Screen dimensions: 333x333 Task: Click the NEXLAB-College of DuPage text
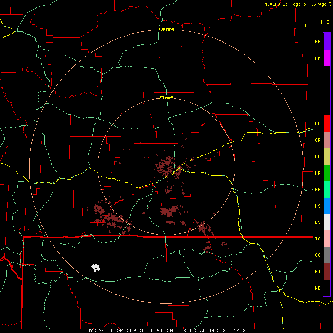(295, 4)
